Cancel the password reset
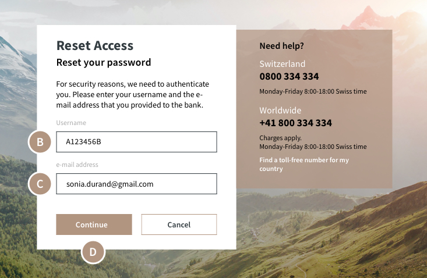The image size is (427, 278). [179, 224]
